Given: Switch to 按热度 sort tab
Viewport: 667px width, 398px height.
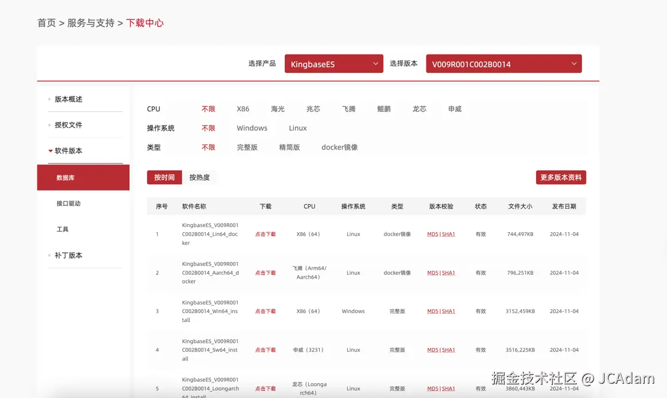Looking at the screenshot, I should pyautogui.click(x=200, y=178).
